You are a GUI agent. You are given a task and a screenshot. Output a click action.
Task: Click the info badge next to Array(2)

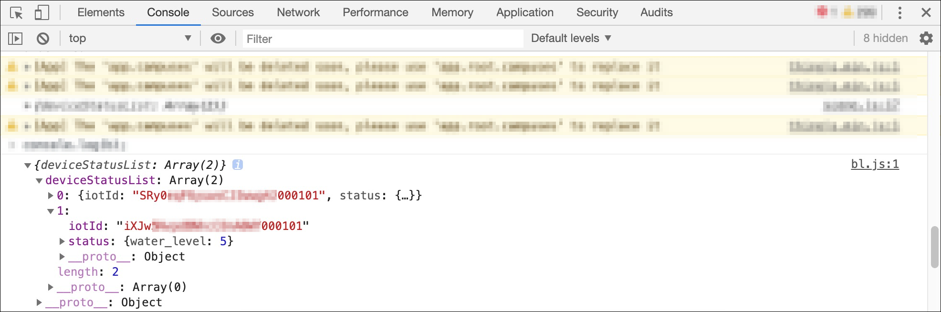[x=237, y=165]
